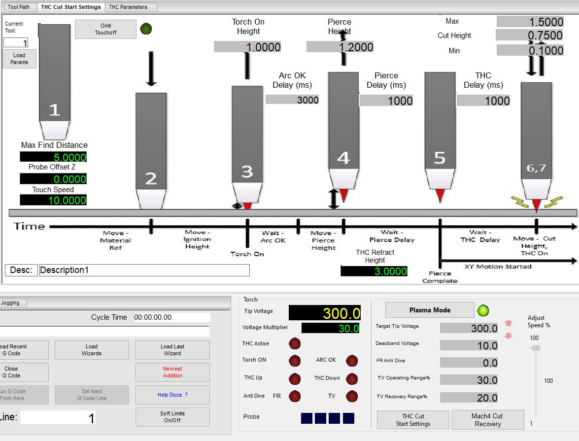Open the Help Docs link button
The height and width of the screenshot is (441, 579).
coord(172,395)
